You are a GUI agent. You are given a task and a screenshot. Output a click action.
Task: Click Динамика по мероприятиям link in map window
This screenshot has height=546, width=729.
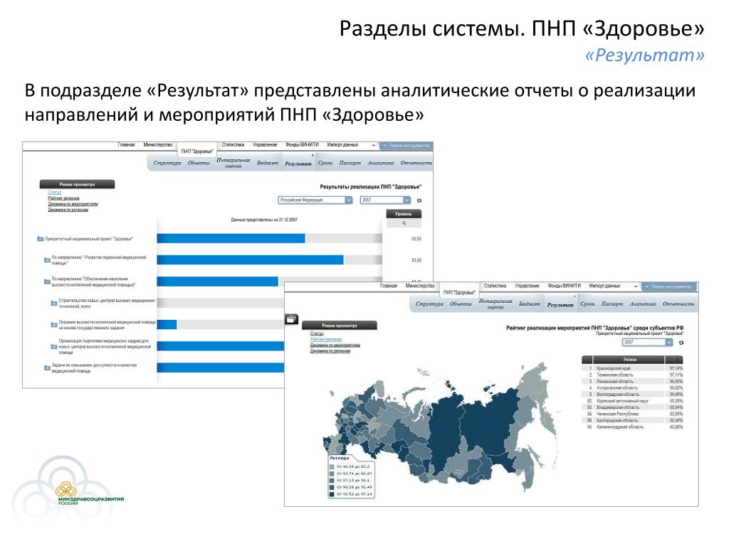(x=335, y=346)
